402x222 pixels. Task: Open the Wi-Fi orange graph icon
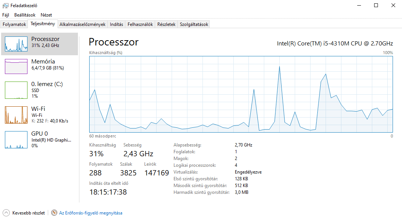pos(16,115)
